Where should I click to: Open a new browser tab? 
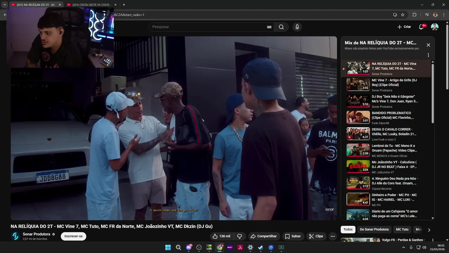coord(124,5)
